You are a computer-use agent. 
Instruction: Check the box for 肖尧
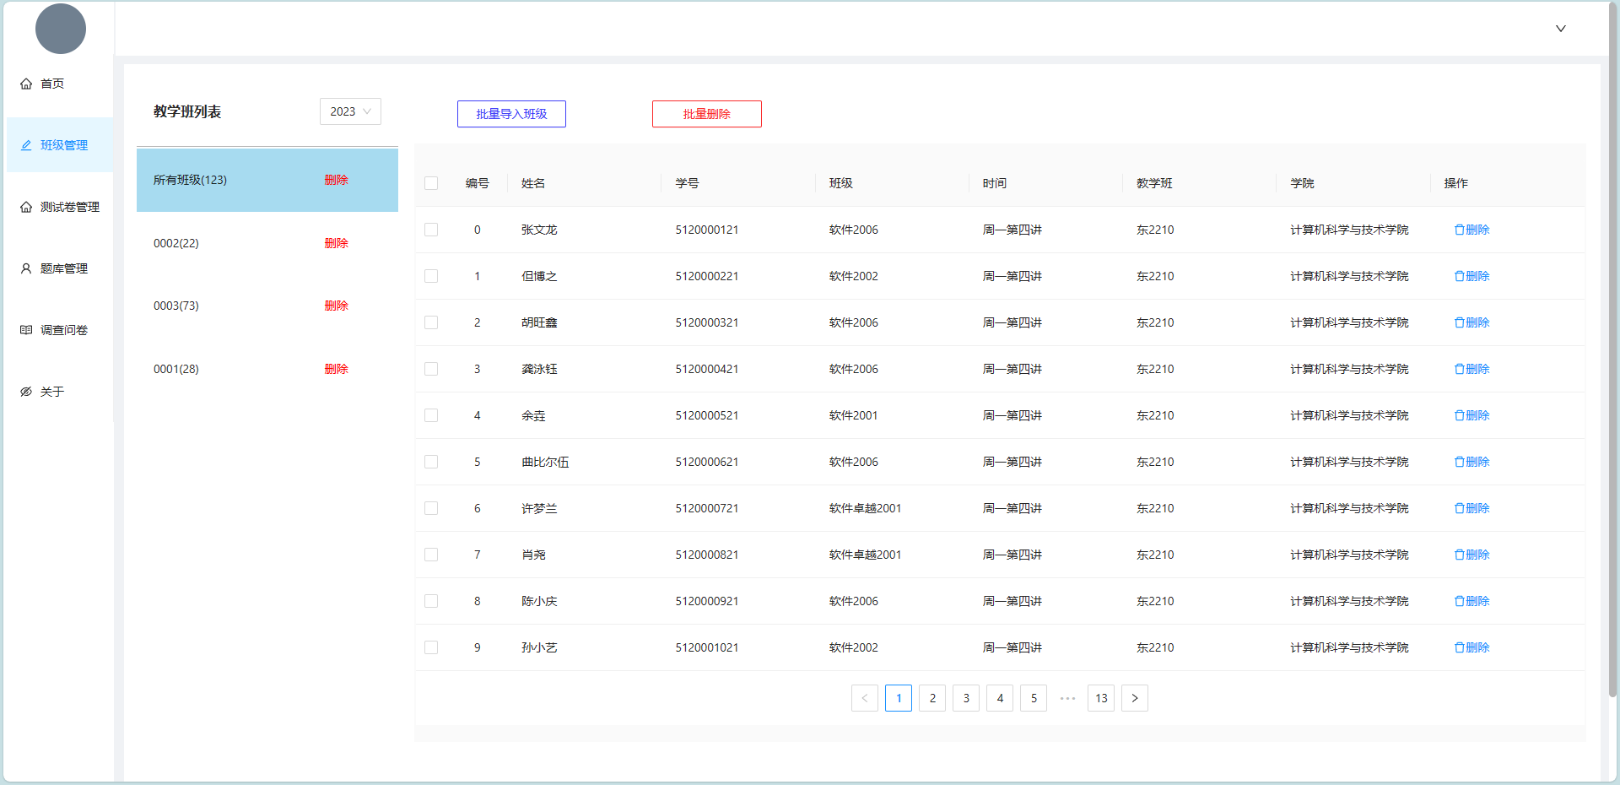point(431,555)
